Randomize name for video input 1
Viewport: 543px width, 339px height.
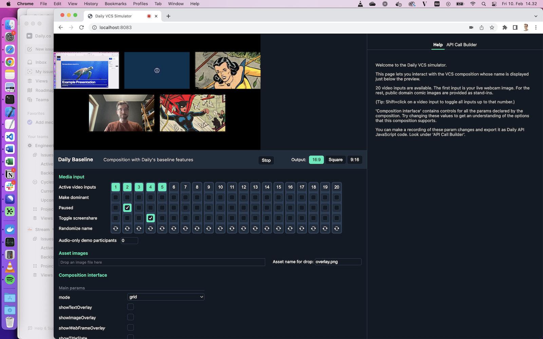(116, 228)
